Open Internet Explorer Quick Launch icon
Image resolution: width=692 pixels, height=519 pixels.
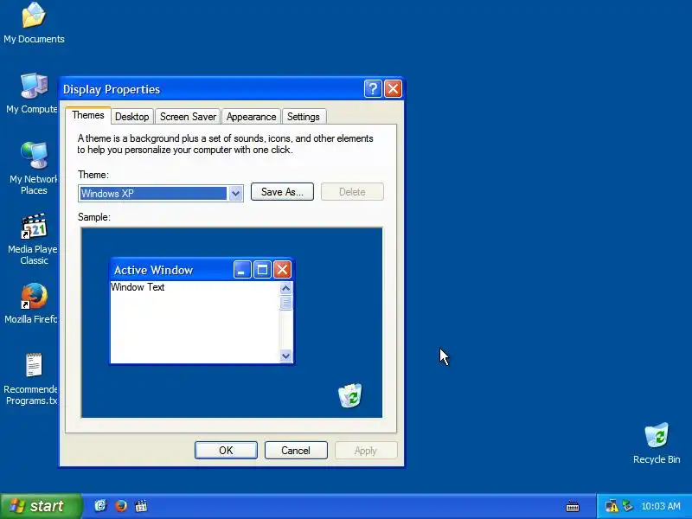(100, 506)
